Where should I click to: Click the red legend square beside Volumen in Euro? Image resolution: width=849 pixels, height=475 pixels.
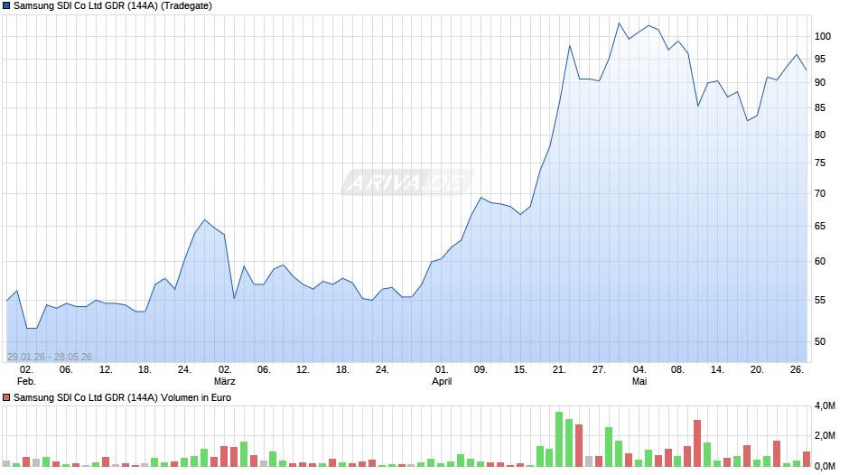pos(6,397)
